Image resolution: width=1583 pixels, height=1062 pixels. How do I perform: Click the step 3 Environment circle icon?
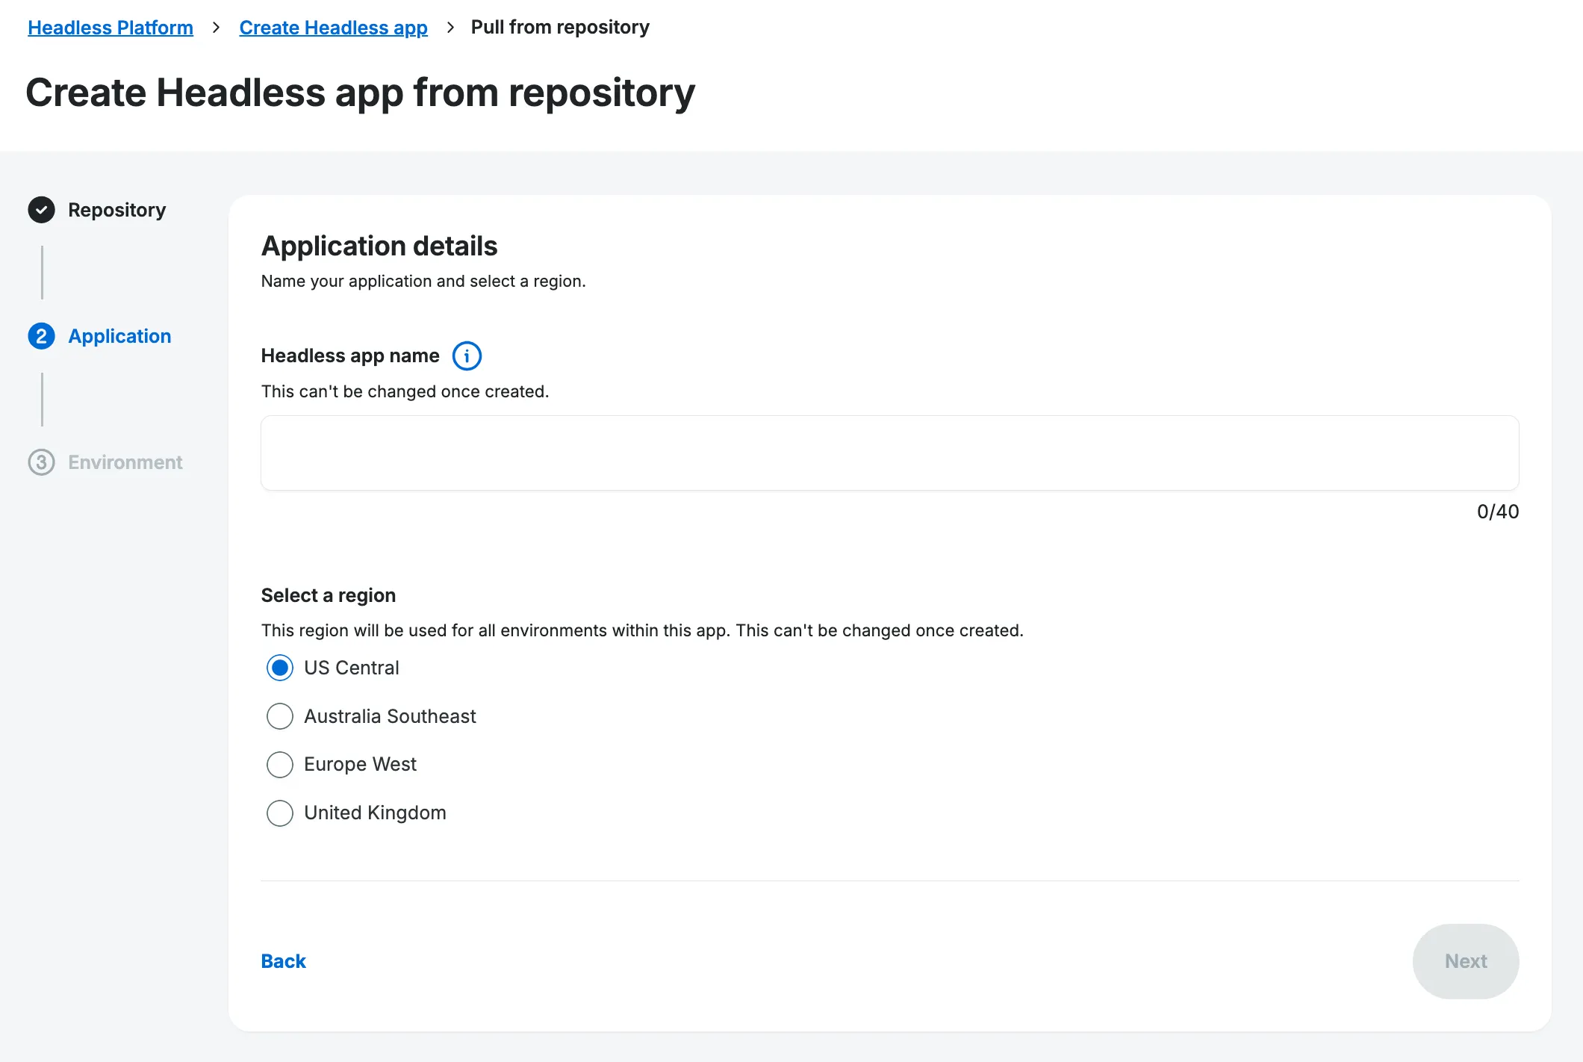[x=42, y=462]
